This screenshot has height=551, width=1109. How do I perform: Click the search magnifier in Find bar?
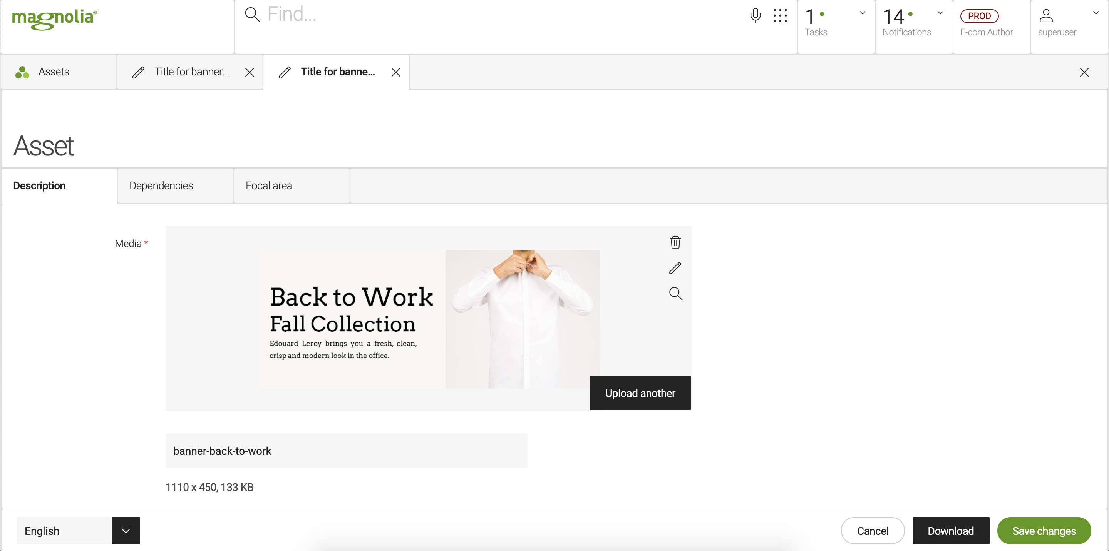252,15
